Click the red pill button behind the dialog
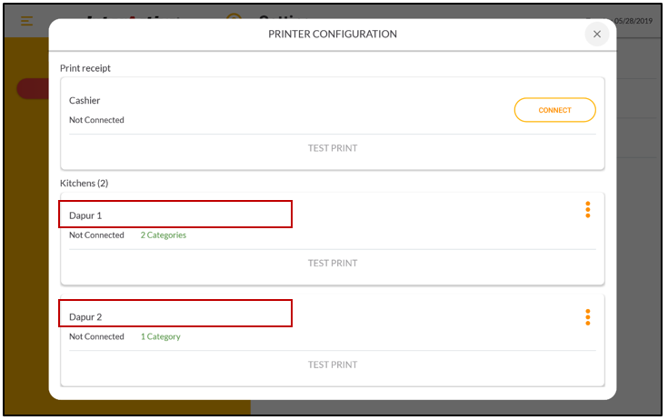668x420 pixels. (33, 88)
